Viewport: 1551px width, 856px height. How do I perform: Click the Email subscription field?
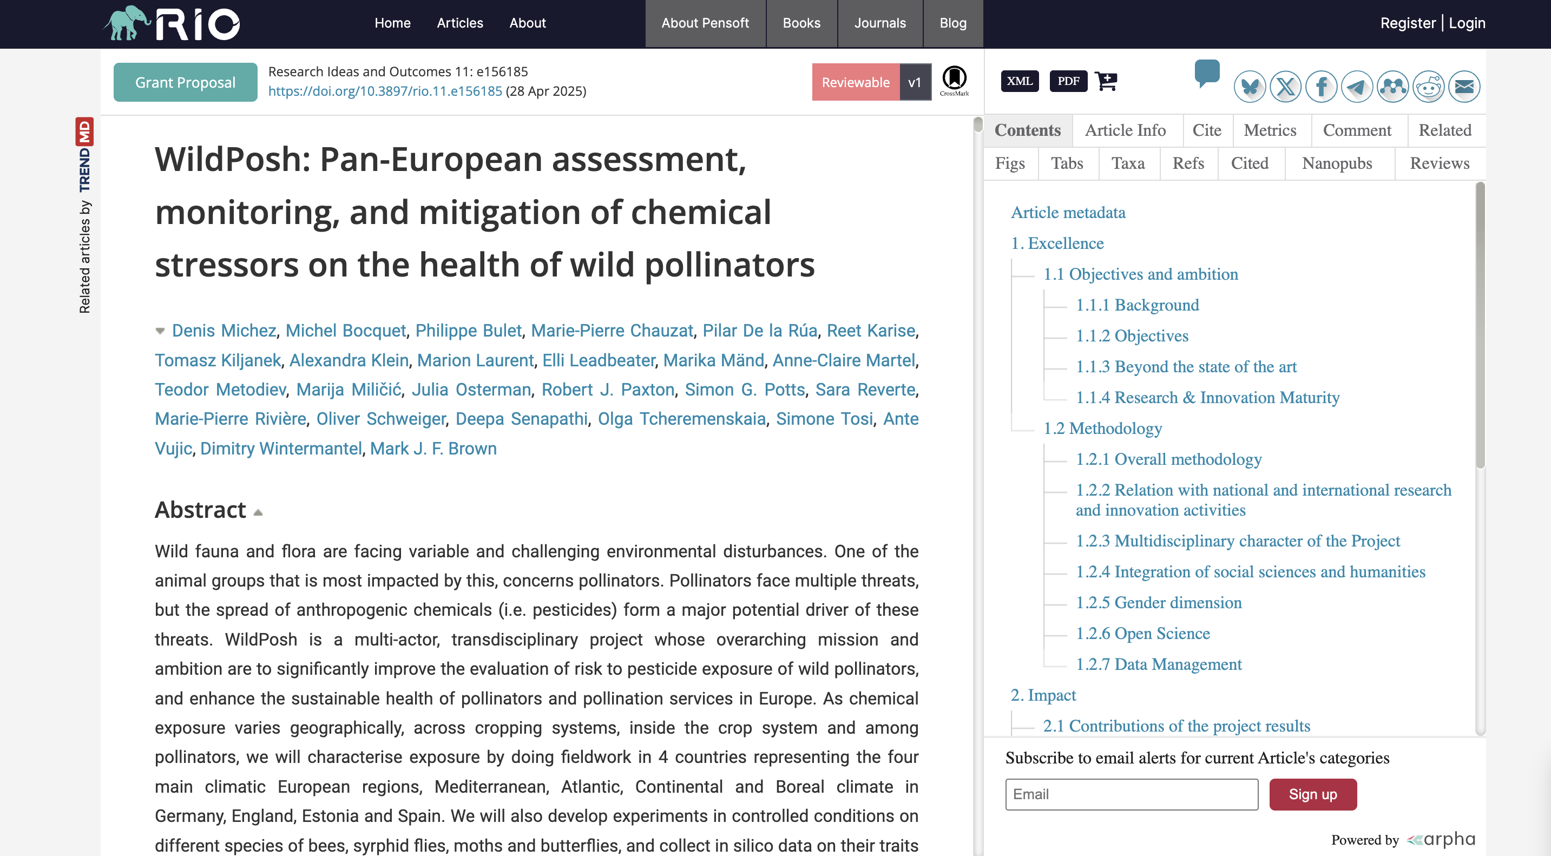coord(1132,794)
